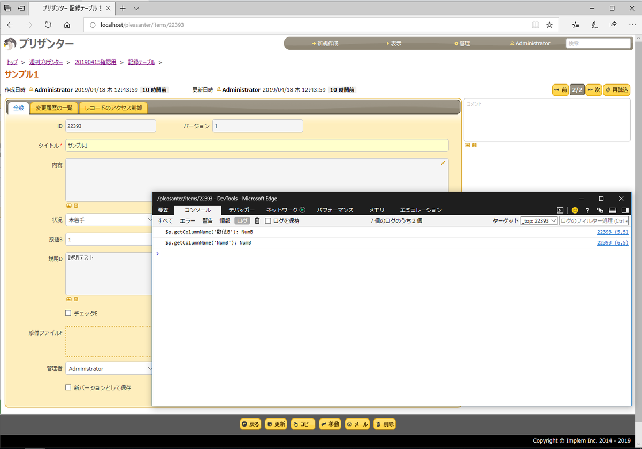Add page to favorites with star icon

[x=549, y=25]
